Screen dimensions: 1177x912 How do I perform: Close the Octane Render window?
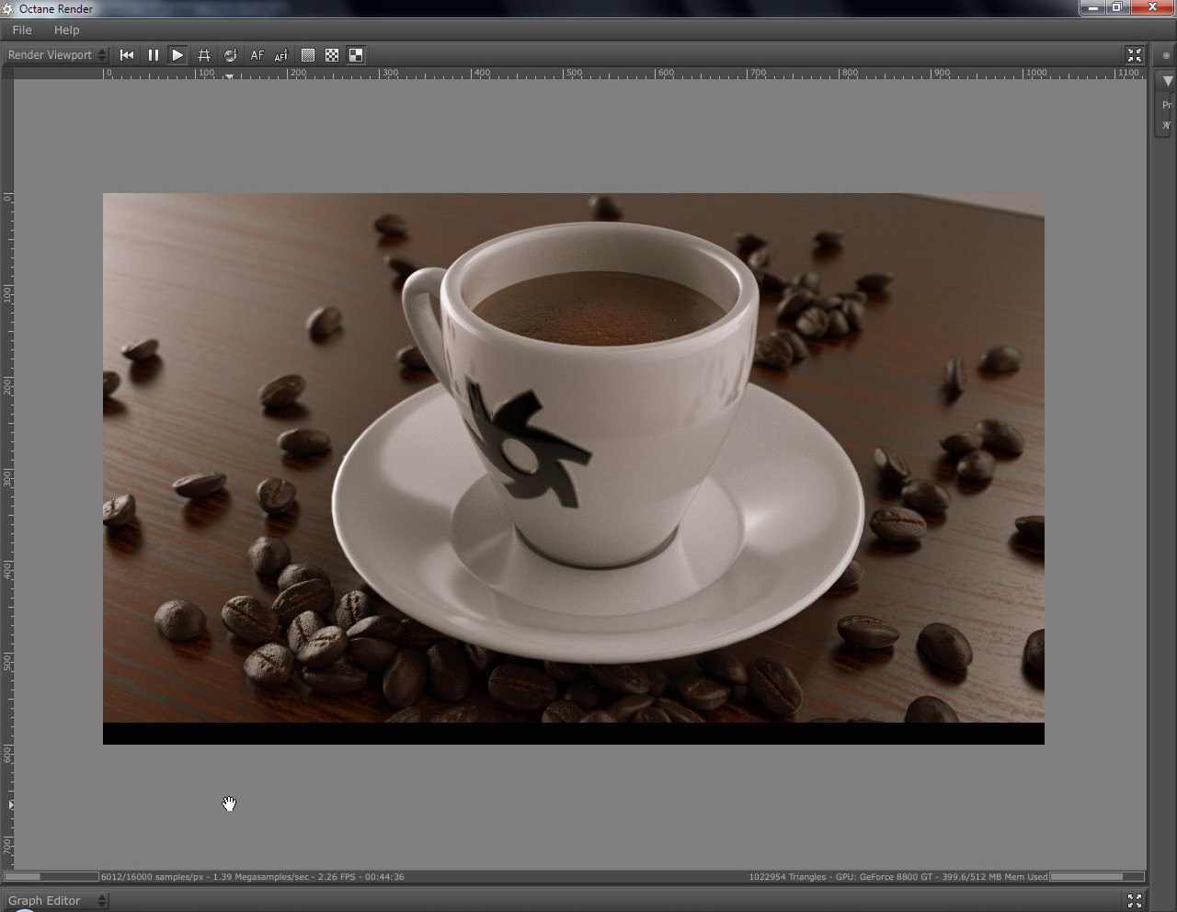1152,7
